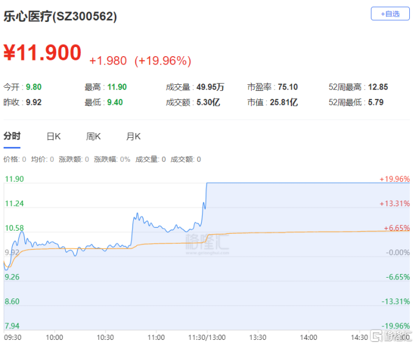Screen dimensions: 416x346
Task: Add stock via the +自选 button
Action: tap(390, 14)
